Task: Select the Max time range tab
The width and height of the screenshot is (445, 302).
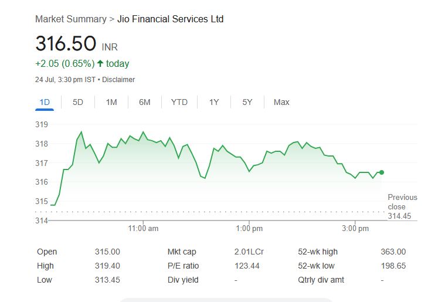Action: [x=281, y=102]
